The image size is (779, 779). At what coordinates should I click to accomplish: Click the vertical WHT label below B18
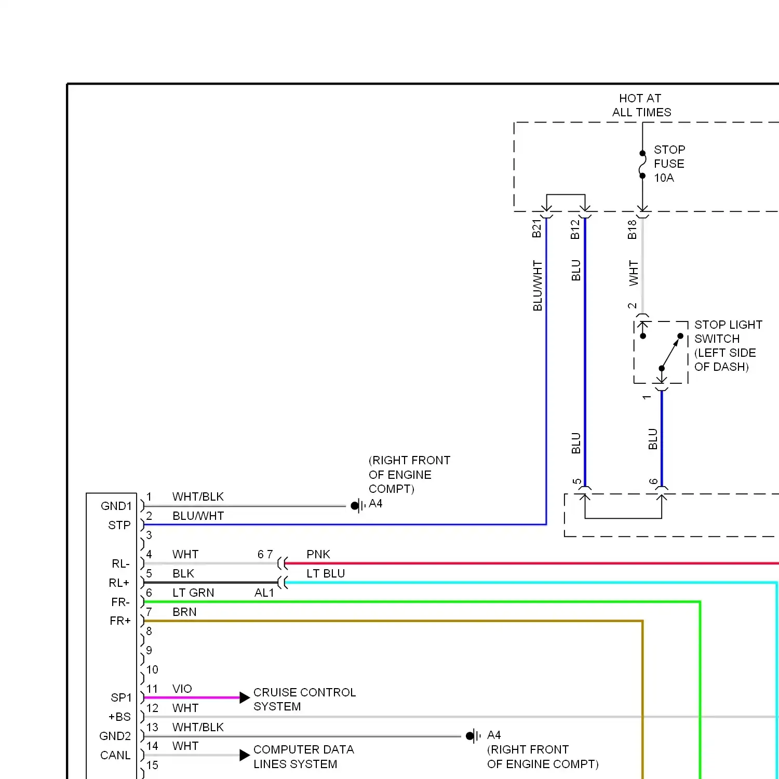click(634, 273)
